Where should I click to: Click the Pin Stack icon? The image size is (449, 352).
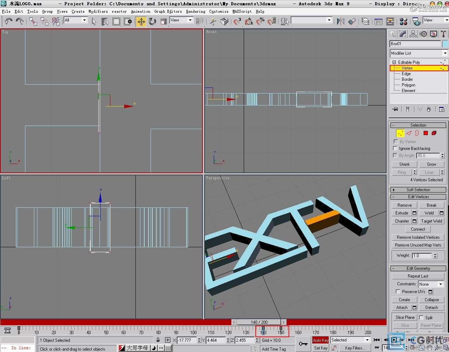point(395,109)
